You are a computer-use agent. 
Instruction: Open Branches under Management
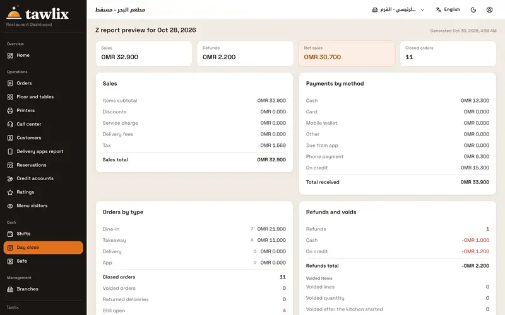[43, 289]
